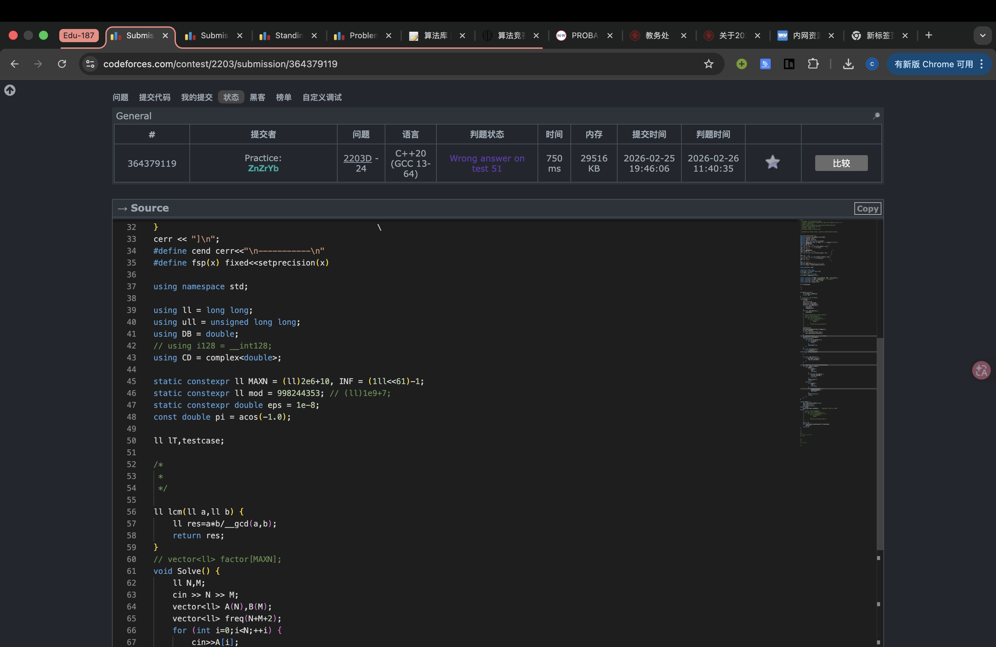Screen dimensions: 996x647
Task: Open the 2203D problem link
Action: (357, 158)
